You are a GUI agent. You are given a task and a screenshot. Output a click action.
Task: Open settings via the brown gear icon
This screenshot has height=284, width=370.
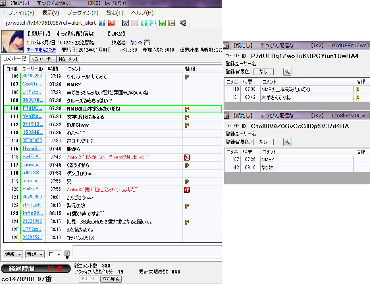[172, 23]
